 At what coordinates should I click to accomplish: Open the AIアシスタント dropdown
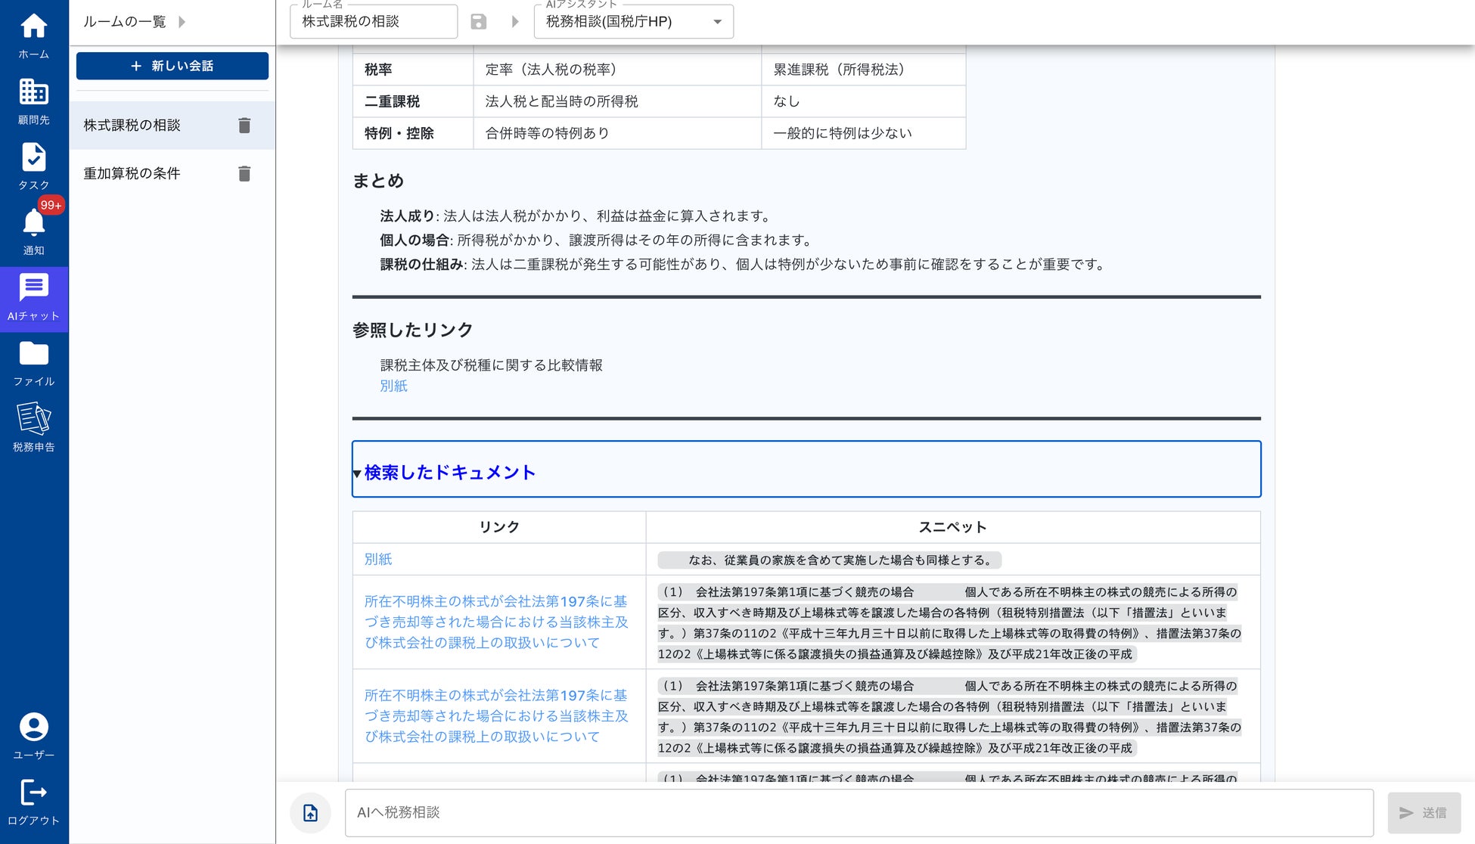click(634, 21)
